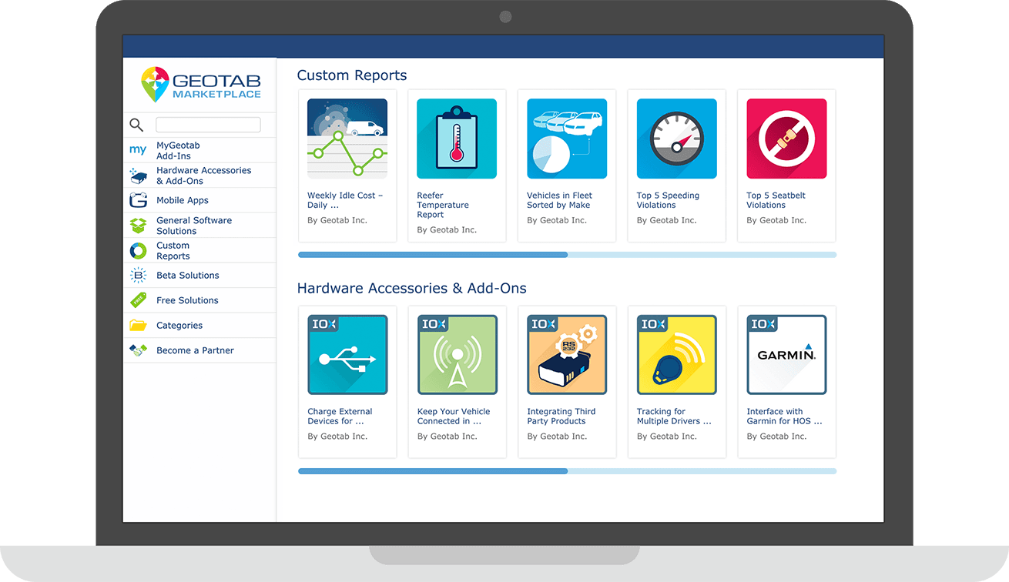Open the Top 5 Speeding Violations report
Image resolution: width=1009 pixels, height=582 pixels.
tap(676, 139)
